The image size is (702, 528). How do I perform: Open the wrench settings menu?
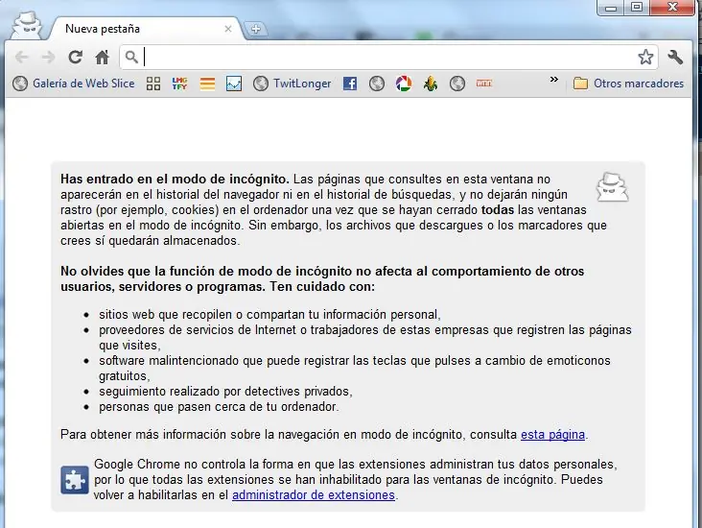click(x=675, y=57)
